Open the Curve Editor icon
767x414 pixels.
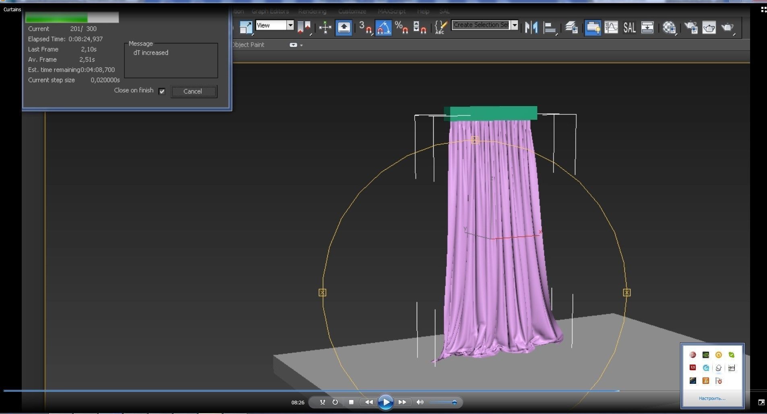[611, 27]
